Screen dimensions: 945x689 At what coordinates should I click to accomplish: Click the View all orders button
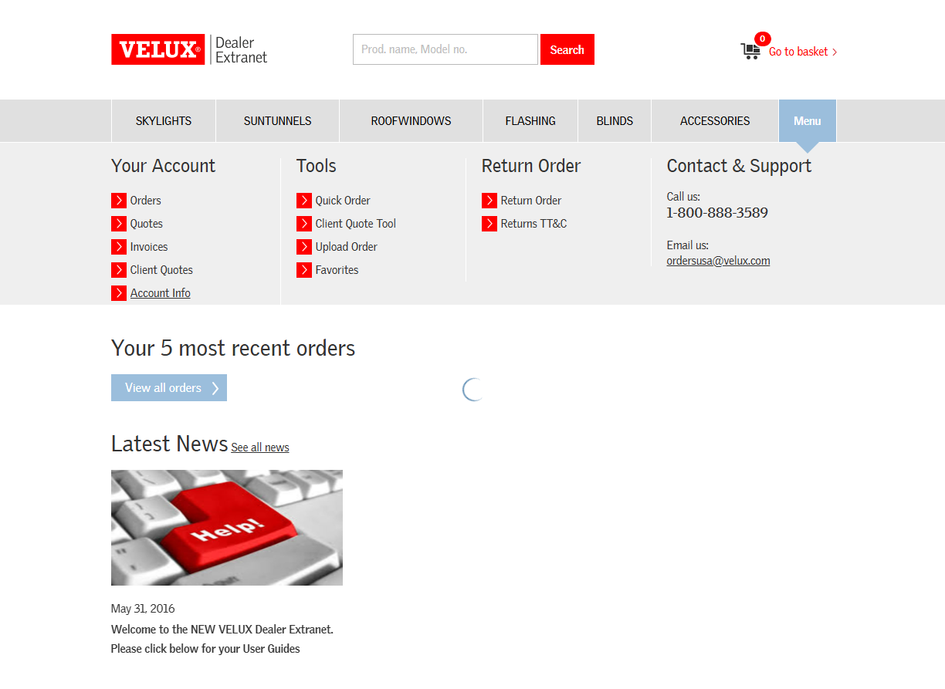click(x=169, y=388)
